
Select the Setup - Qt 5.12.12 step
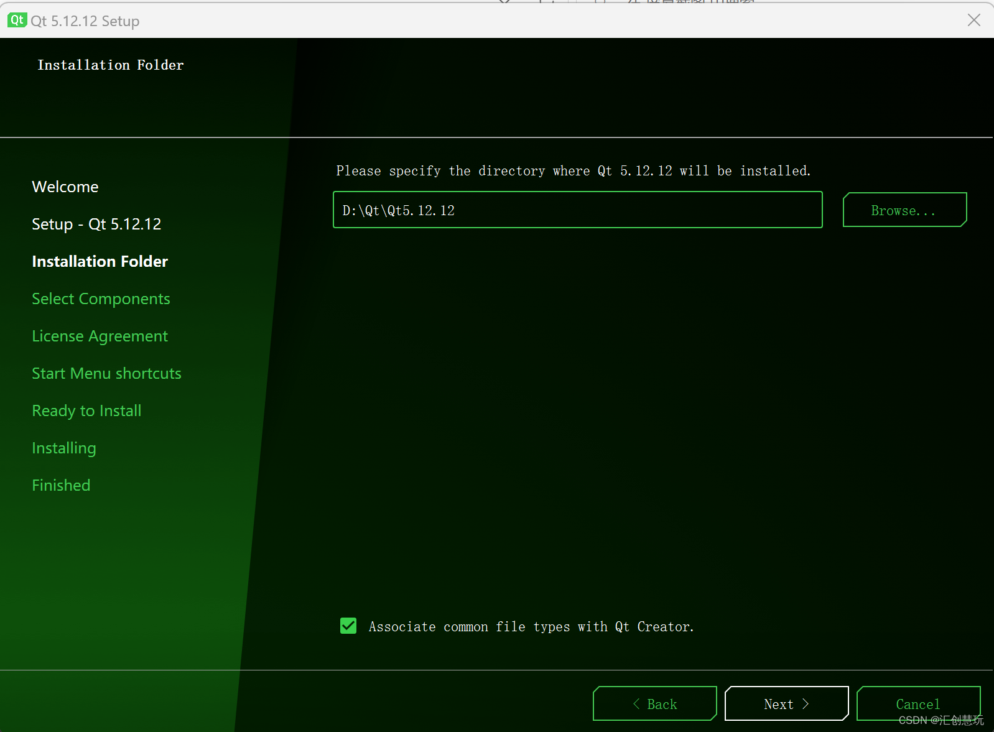[x=96, y=224]
